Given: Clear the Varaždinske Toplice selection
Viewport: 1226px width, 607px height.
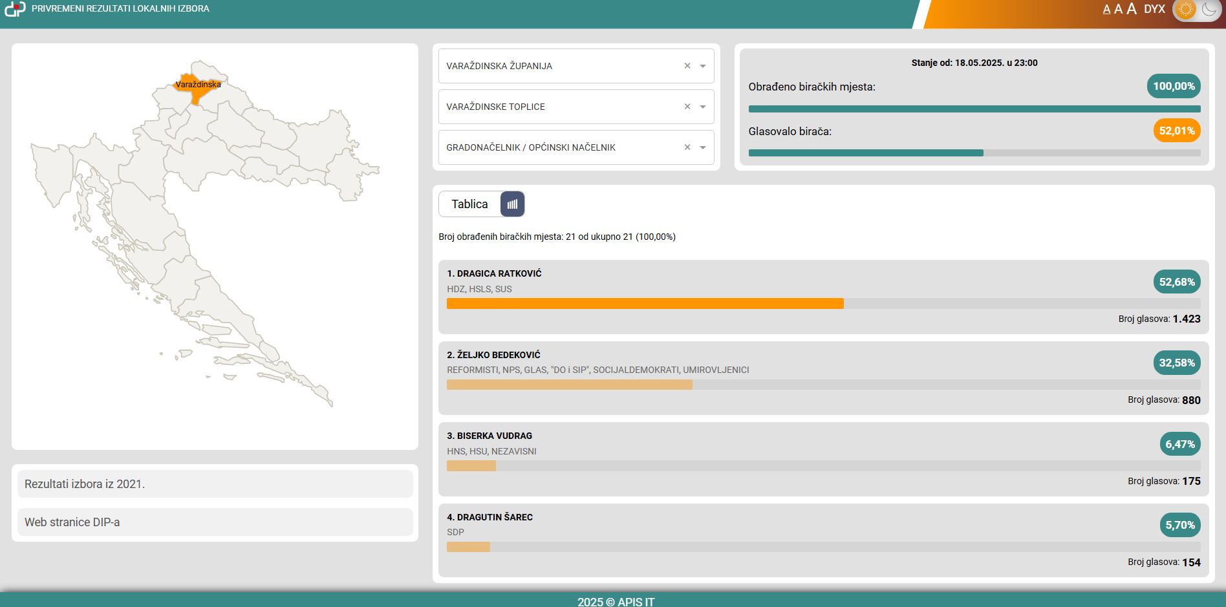Looking at the screenshot, I should [687, 107].
